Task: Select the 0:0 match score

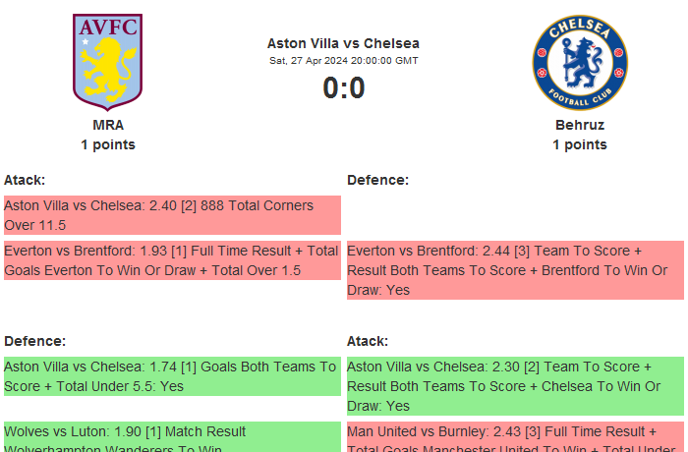Action: [x=343, y=88]
